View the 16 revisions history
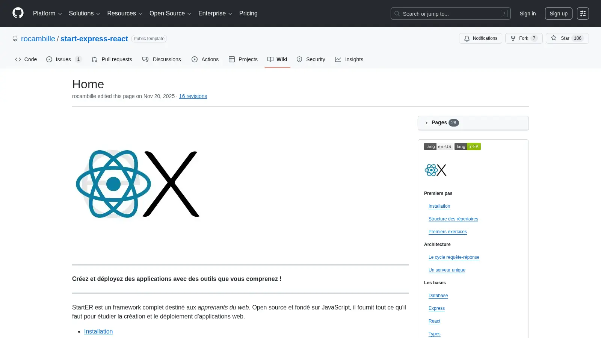 [x=193, y=96]
